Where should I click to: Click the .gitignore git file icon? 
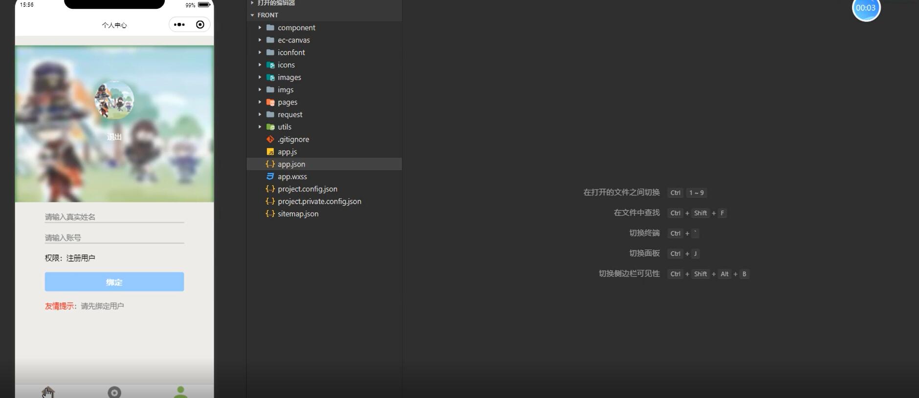pyautogui.click(x=270, y=139)
